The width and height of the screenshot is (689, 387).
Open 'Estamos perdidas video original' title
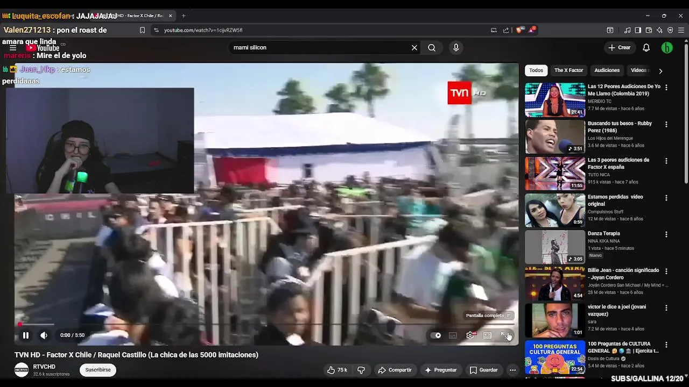point(615,200)
